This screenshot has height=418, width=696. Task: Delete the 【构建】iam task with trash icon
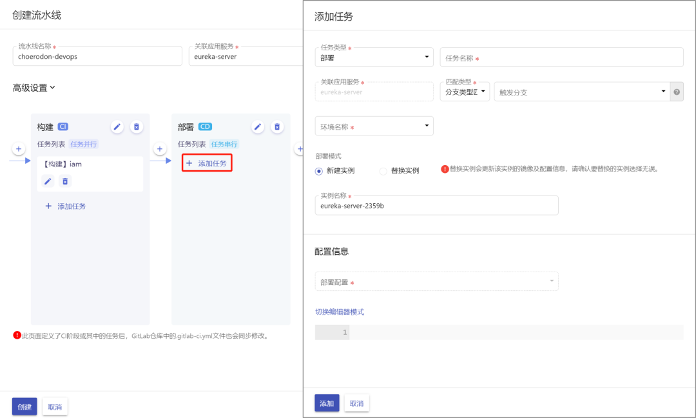(65, 181)
